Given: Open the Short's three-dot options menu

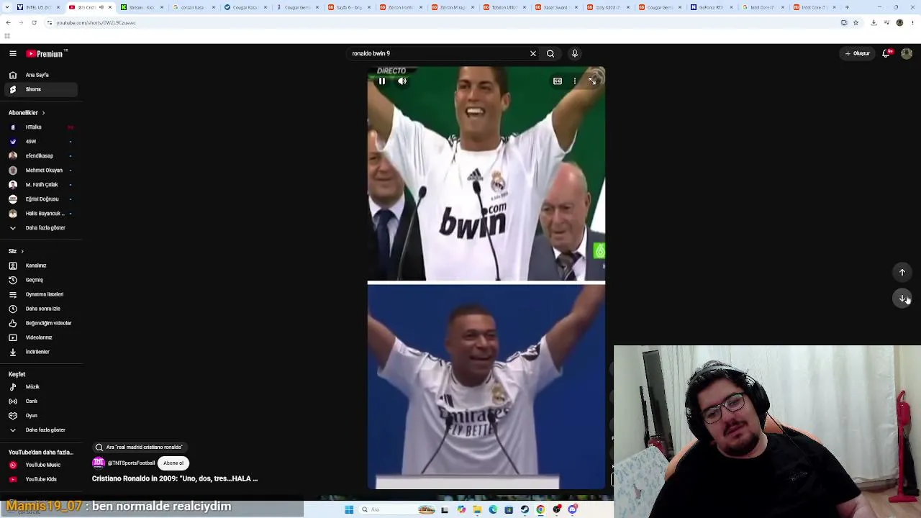Looking at the screenshot, I should click(x=574, y=81).
